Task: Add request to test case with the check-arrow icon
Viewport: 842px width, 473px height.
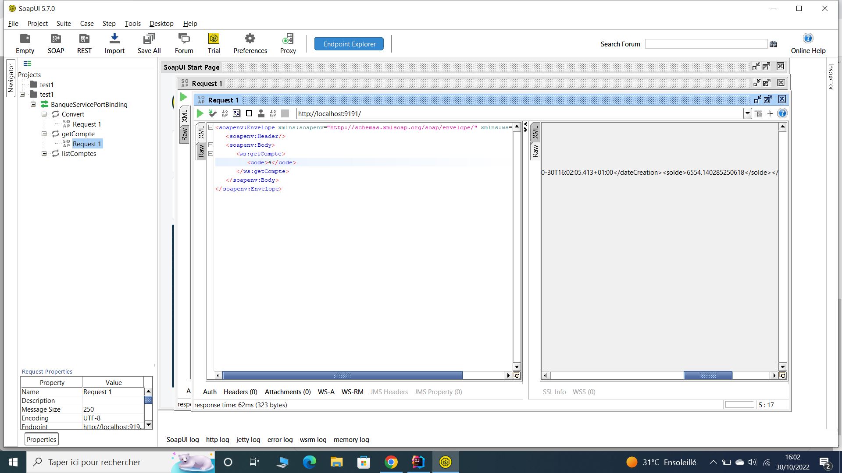Action: pos(213,113)
